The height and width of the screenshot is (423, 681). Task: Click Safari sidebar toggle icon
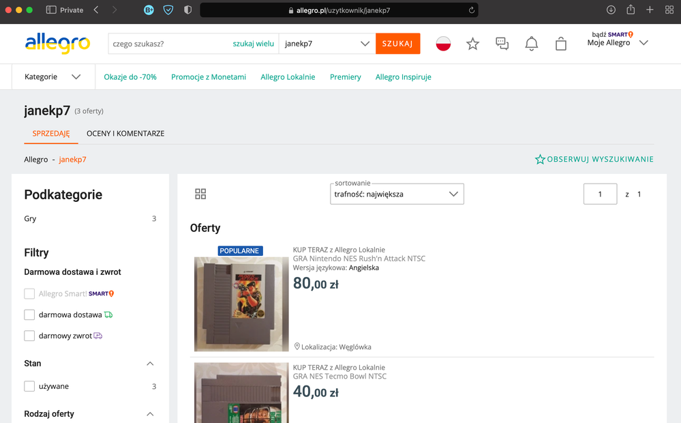click(51, 10)
